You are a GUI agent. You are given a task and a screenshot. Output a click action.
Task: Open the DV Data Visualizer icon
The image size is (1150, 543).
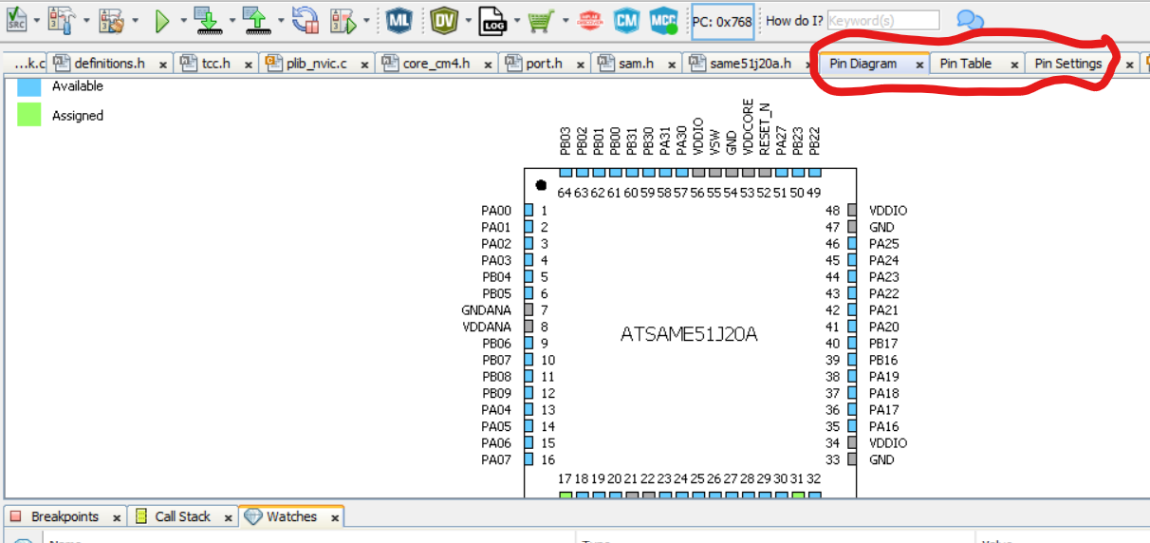coord(444,19)
